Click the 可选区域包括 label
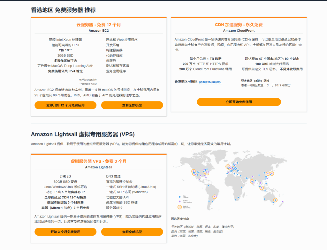 tap(180, 219)
